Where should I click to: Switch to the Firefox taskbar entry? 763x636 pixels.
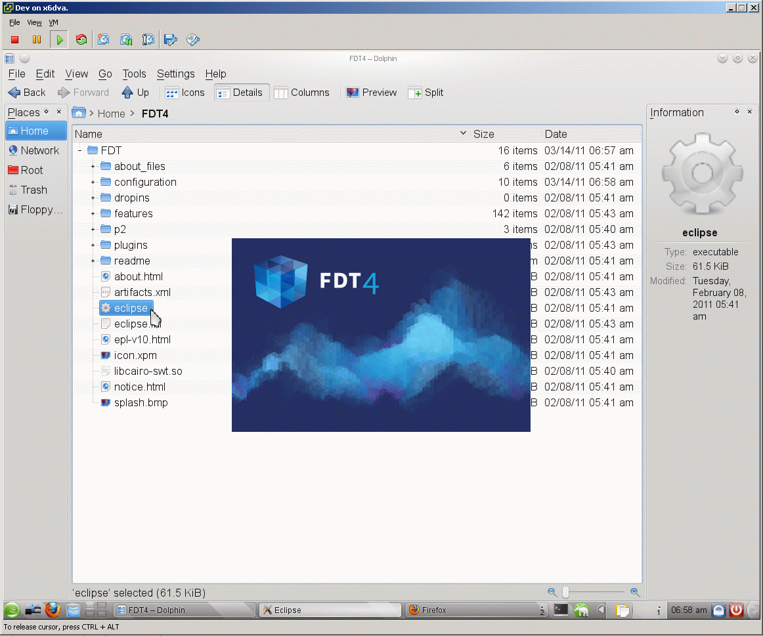476,610
